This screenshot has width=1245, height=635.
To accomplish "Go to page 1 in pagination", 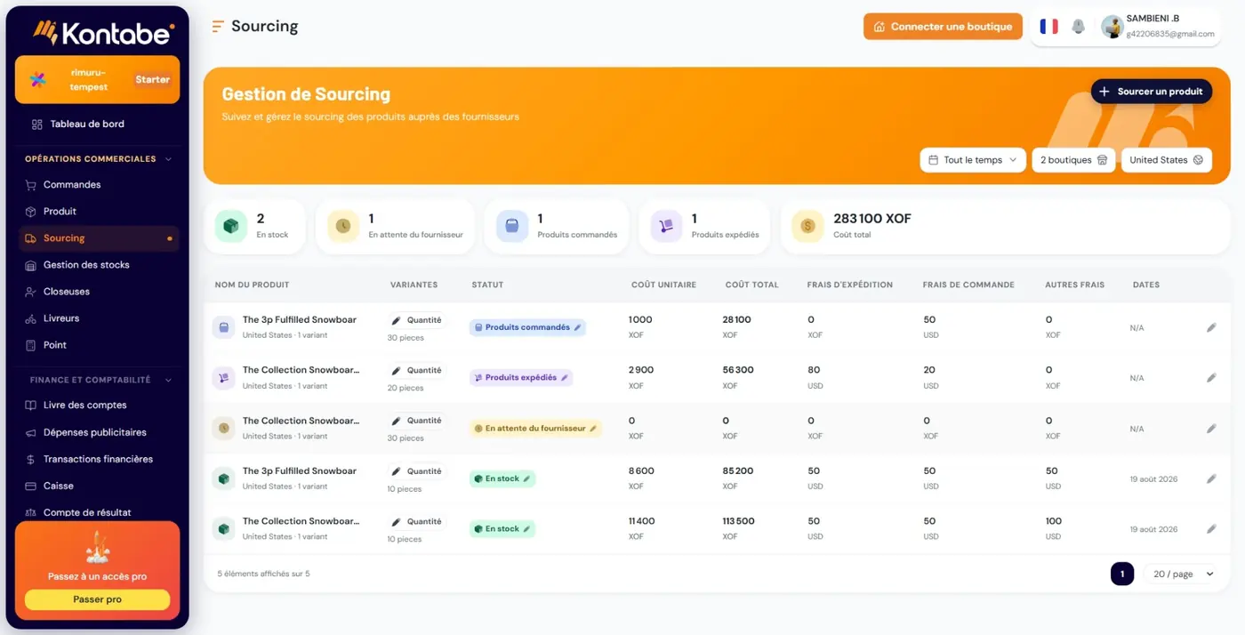I will [1122, 575].
